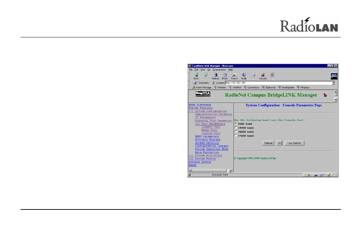Click the Reload form button
The height and width of the screenshot is (233, 361).
click(x=268, y=143)
